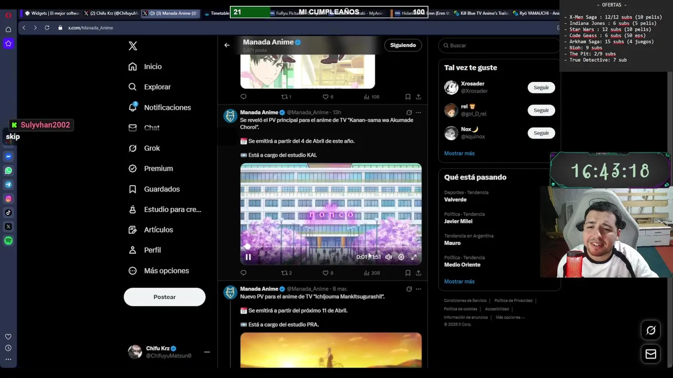Switch to Chifu Krz browser tab
The width and height of the screenshot is (673, 378).
pyautogui.click(x=111, y=13)
